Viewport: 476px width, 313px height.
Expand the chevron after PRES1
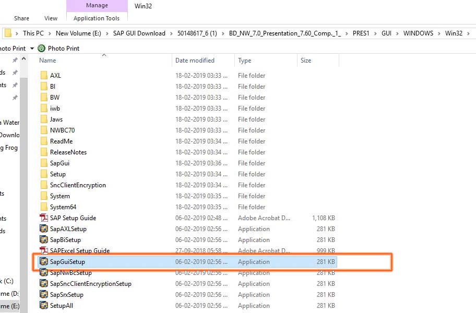tap(375, 33)
